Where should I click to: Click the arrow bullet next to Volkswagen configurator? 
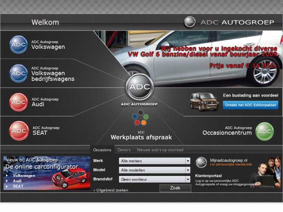tap(7, 175)
